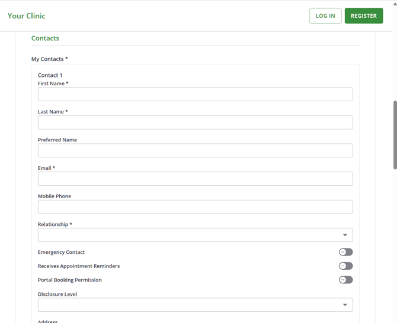Viewport: 397px width, 323px height.
Task: Click the Relationship dropdown arrow icon
Action: point(345,235)
